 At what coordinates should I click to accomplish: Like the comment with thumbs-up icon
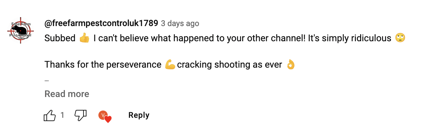click(x=50, y=115)
